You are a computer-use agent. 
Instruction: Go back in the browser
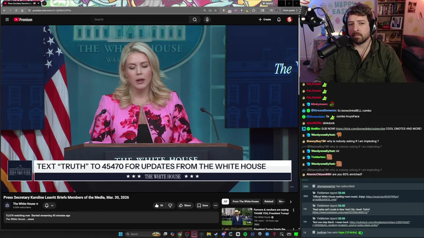4,10
